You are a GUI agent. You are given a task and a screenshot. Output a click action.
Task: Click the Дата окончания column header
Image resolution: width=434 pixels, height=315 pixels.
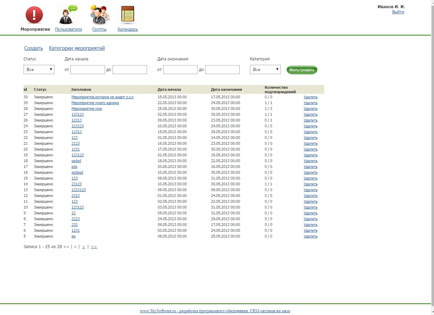click(226, 89)
